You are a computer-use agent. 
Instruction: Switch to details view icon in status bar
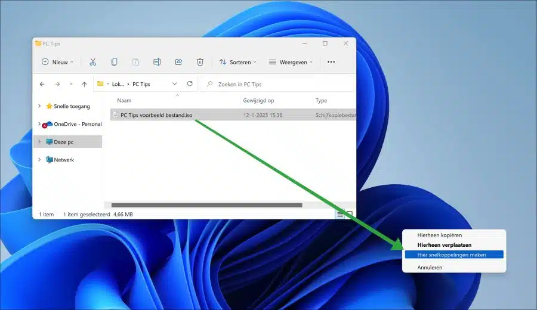tap(340, 215)
